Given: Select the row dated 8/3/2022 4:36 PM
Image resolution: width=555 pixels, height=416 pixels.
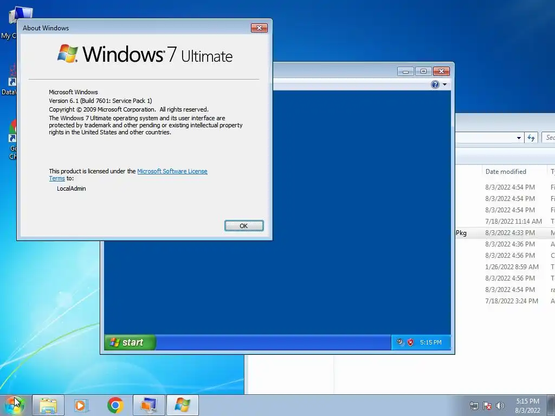Looking at the screenshot, I should click(x=505, y=244).
